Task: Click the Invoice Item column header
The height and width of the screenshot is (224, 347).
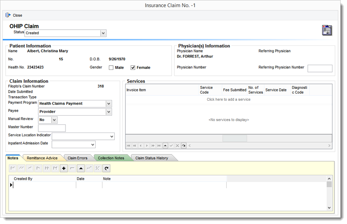Action: pyautogui.click(x=162, y=90)
